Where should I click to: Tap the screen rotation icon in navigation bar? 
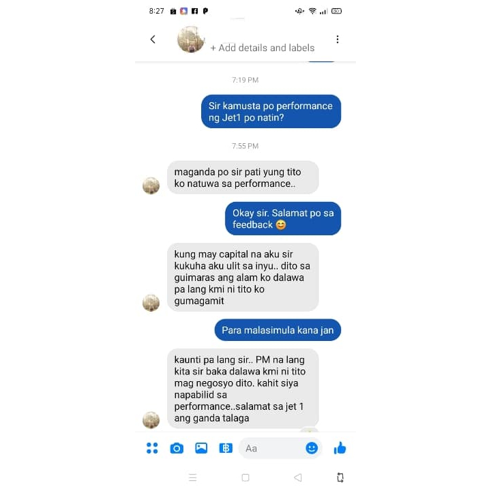[x=340, y=477]
